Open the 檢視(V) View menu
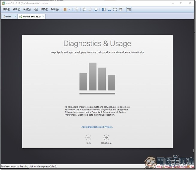196x170 pixels. [x=27, y=9]
